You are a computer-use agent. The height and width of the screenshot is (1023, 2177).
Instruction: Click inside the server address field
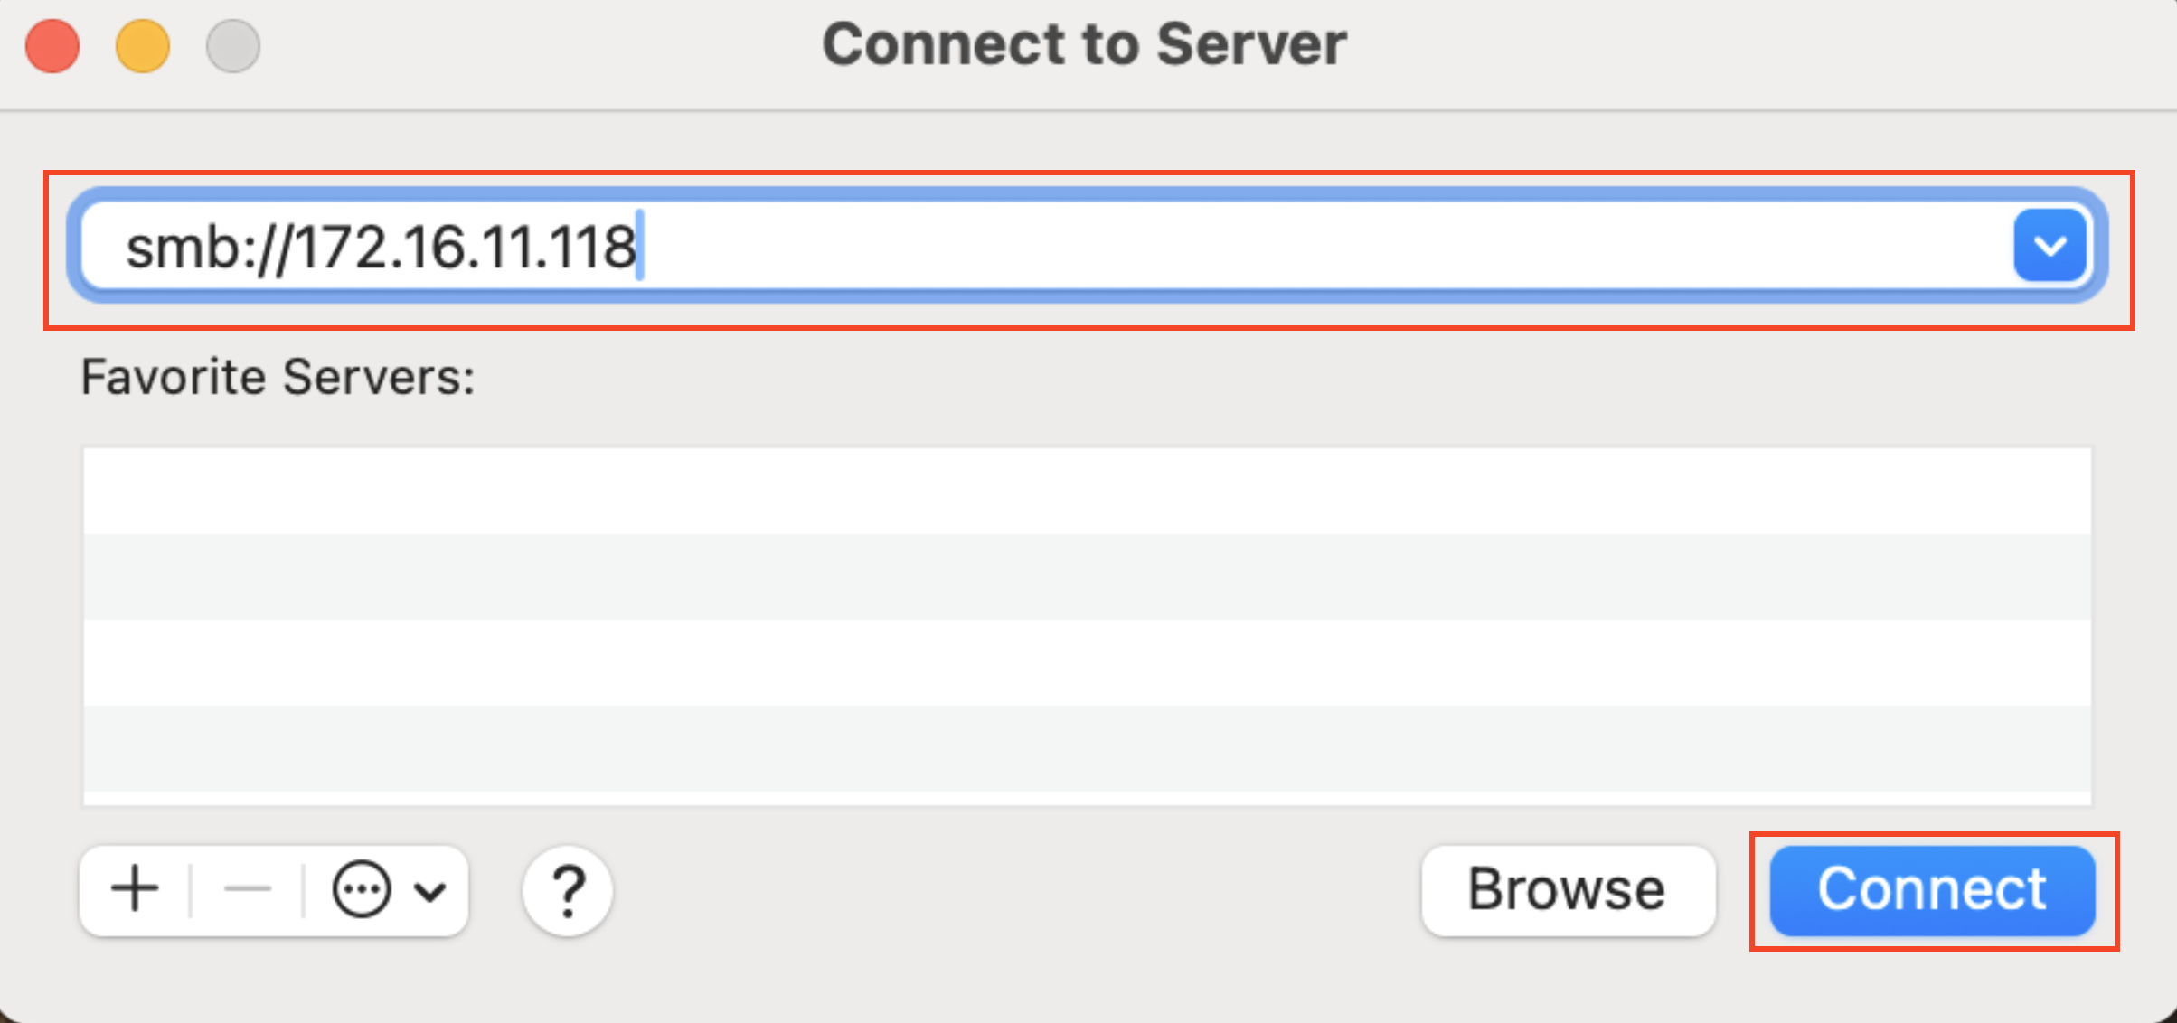(x=1266, y=246)
